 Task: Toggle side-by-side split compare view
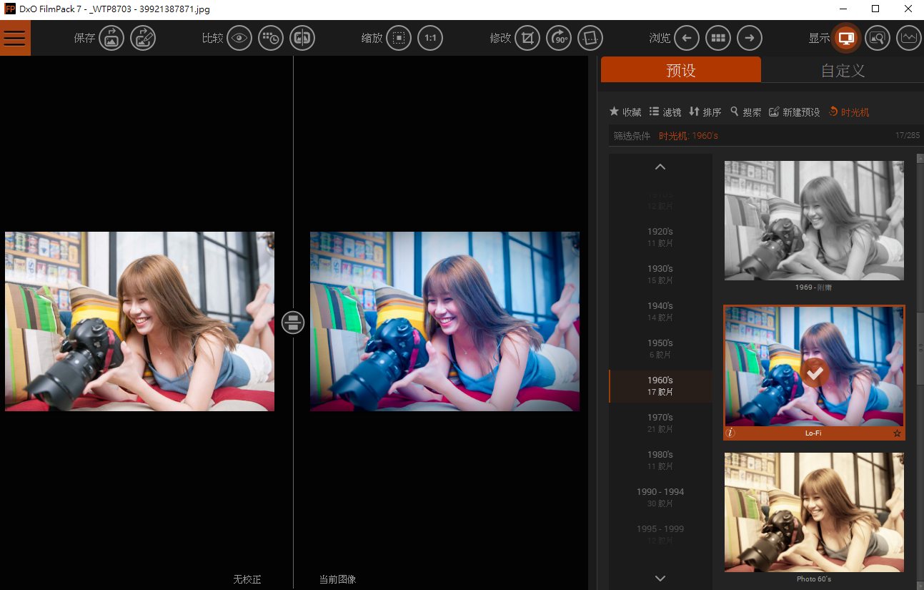tap(302, 38)
